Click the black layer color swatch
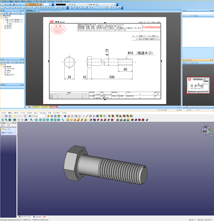Image resolution: width=214 pixels, height=221 pixels. point(61,5)
